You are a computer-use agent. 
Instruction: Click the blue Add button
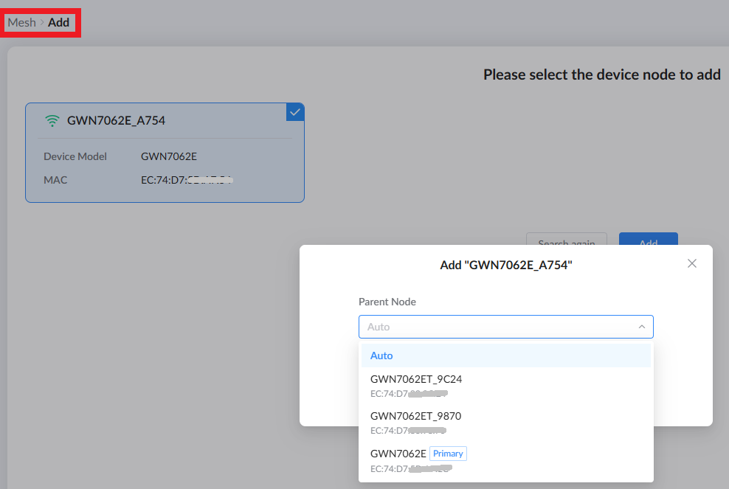pos(648,239)
